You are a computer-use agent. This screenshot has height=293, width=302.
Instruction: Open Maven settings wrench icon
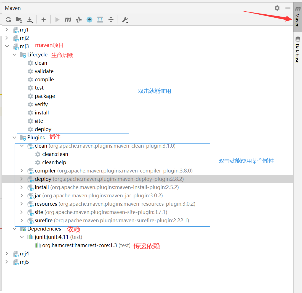(x=125, y=20)
